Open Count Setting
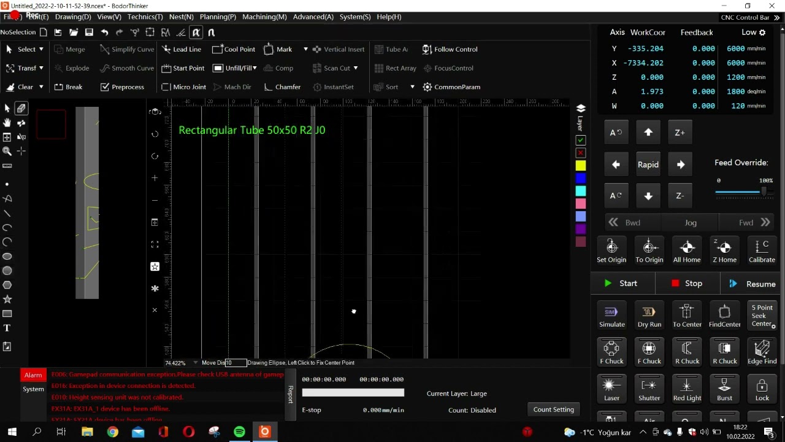 point(554,409)
